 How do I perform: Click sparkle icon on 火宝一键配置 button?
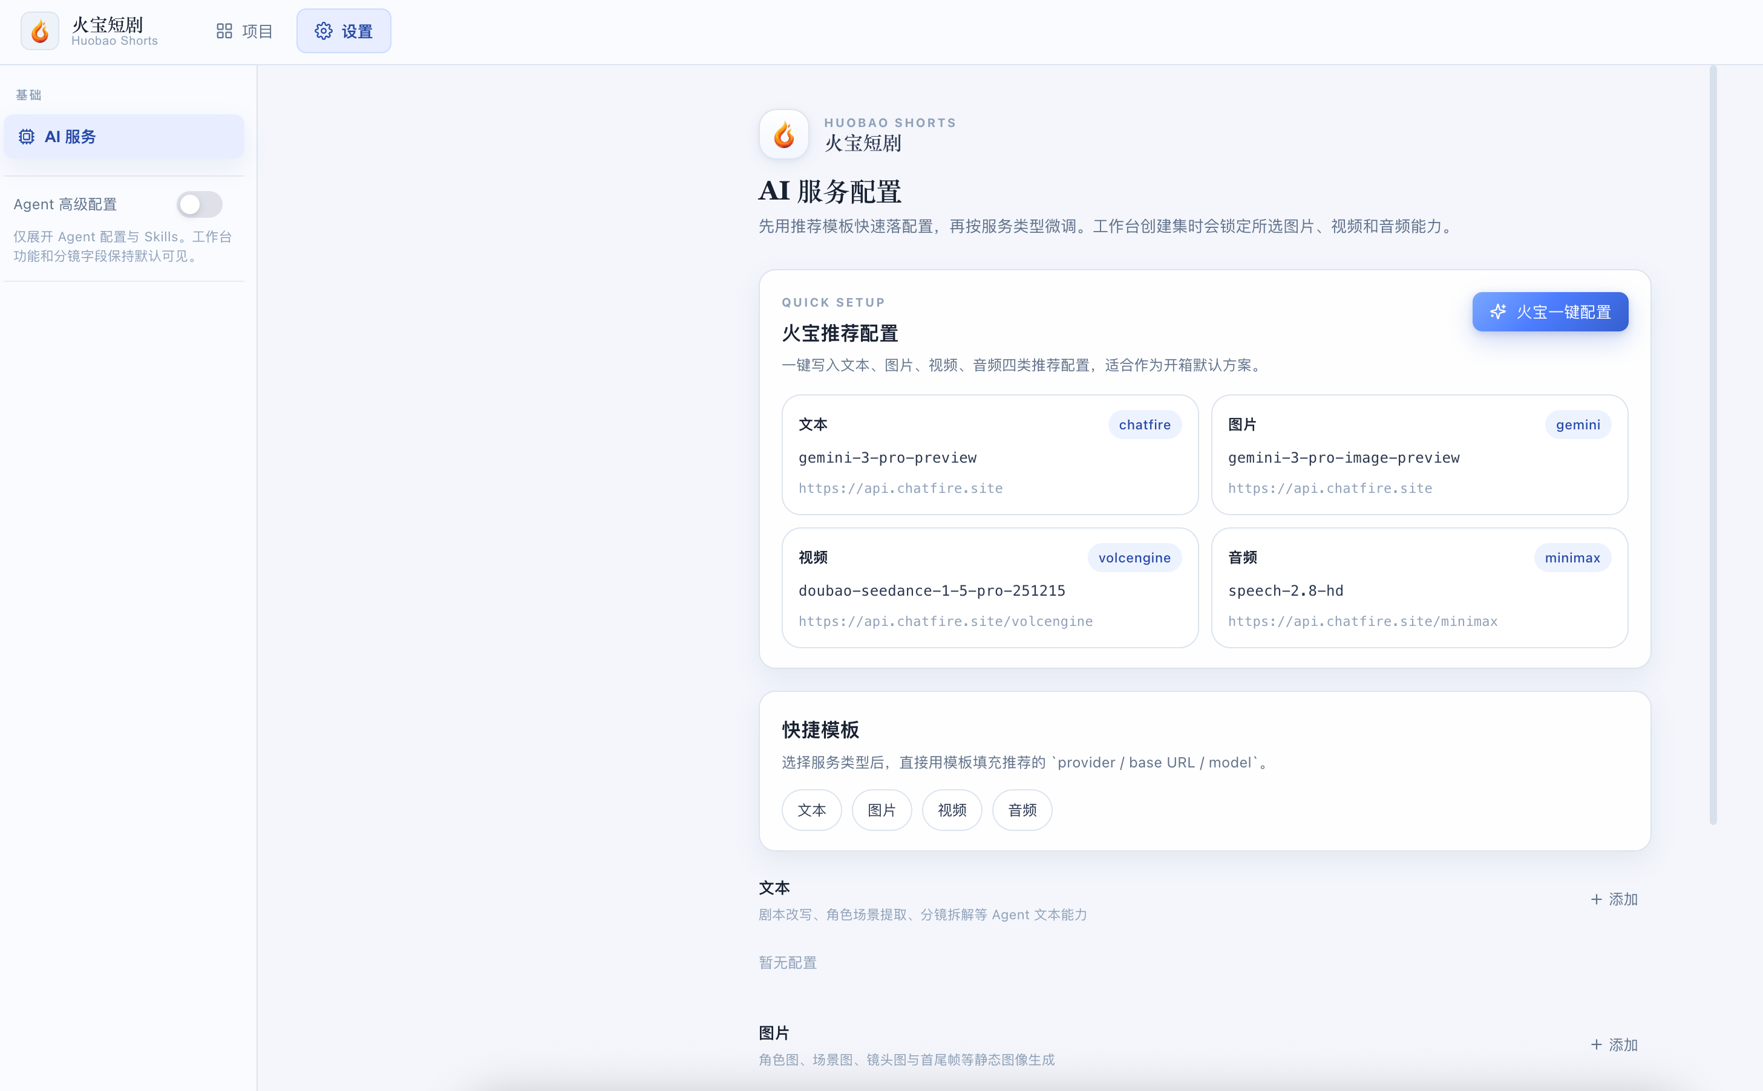click(1497, 311)
